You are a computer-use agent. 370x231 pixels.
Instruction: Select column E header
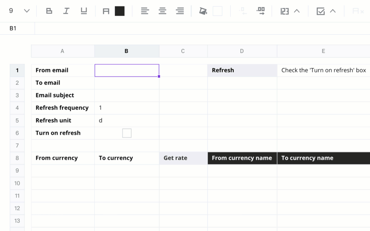tap(323, 51)
